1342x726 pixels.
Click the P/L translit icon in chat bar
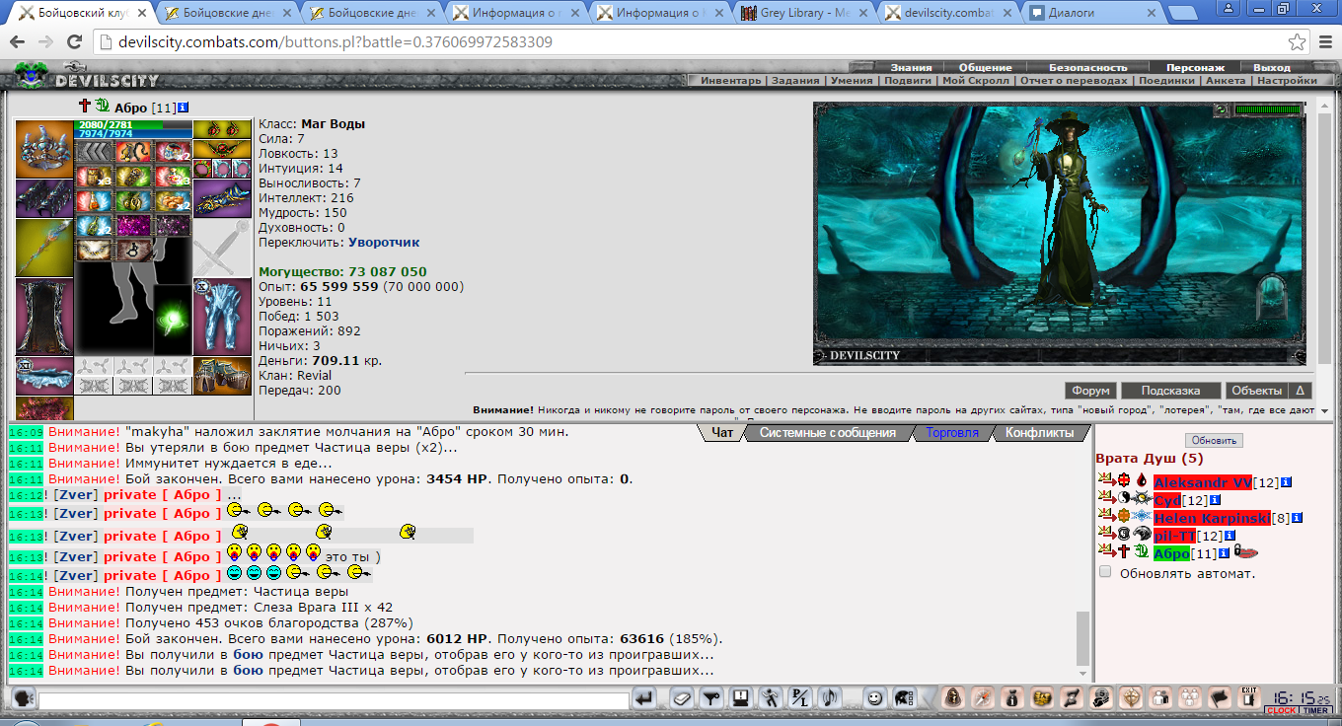[801, 698]
